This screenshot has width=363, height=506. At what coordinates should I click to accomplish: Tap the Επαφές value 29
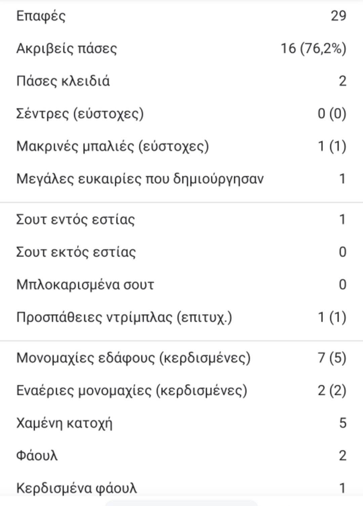(338, 16)
